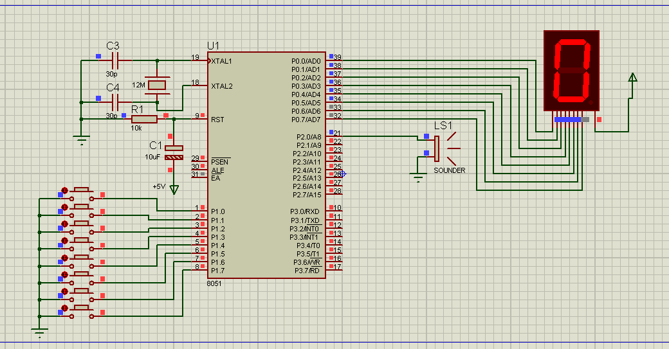Click the XTAL1 pin name
The image size is (669, 349).
(221, 61)
